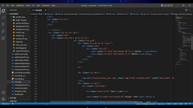
Task: Click the feedback icon in status bar
Action: [x=186, y=104]
